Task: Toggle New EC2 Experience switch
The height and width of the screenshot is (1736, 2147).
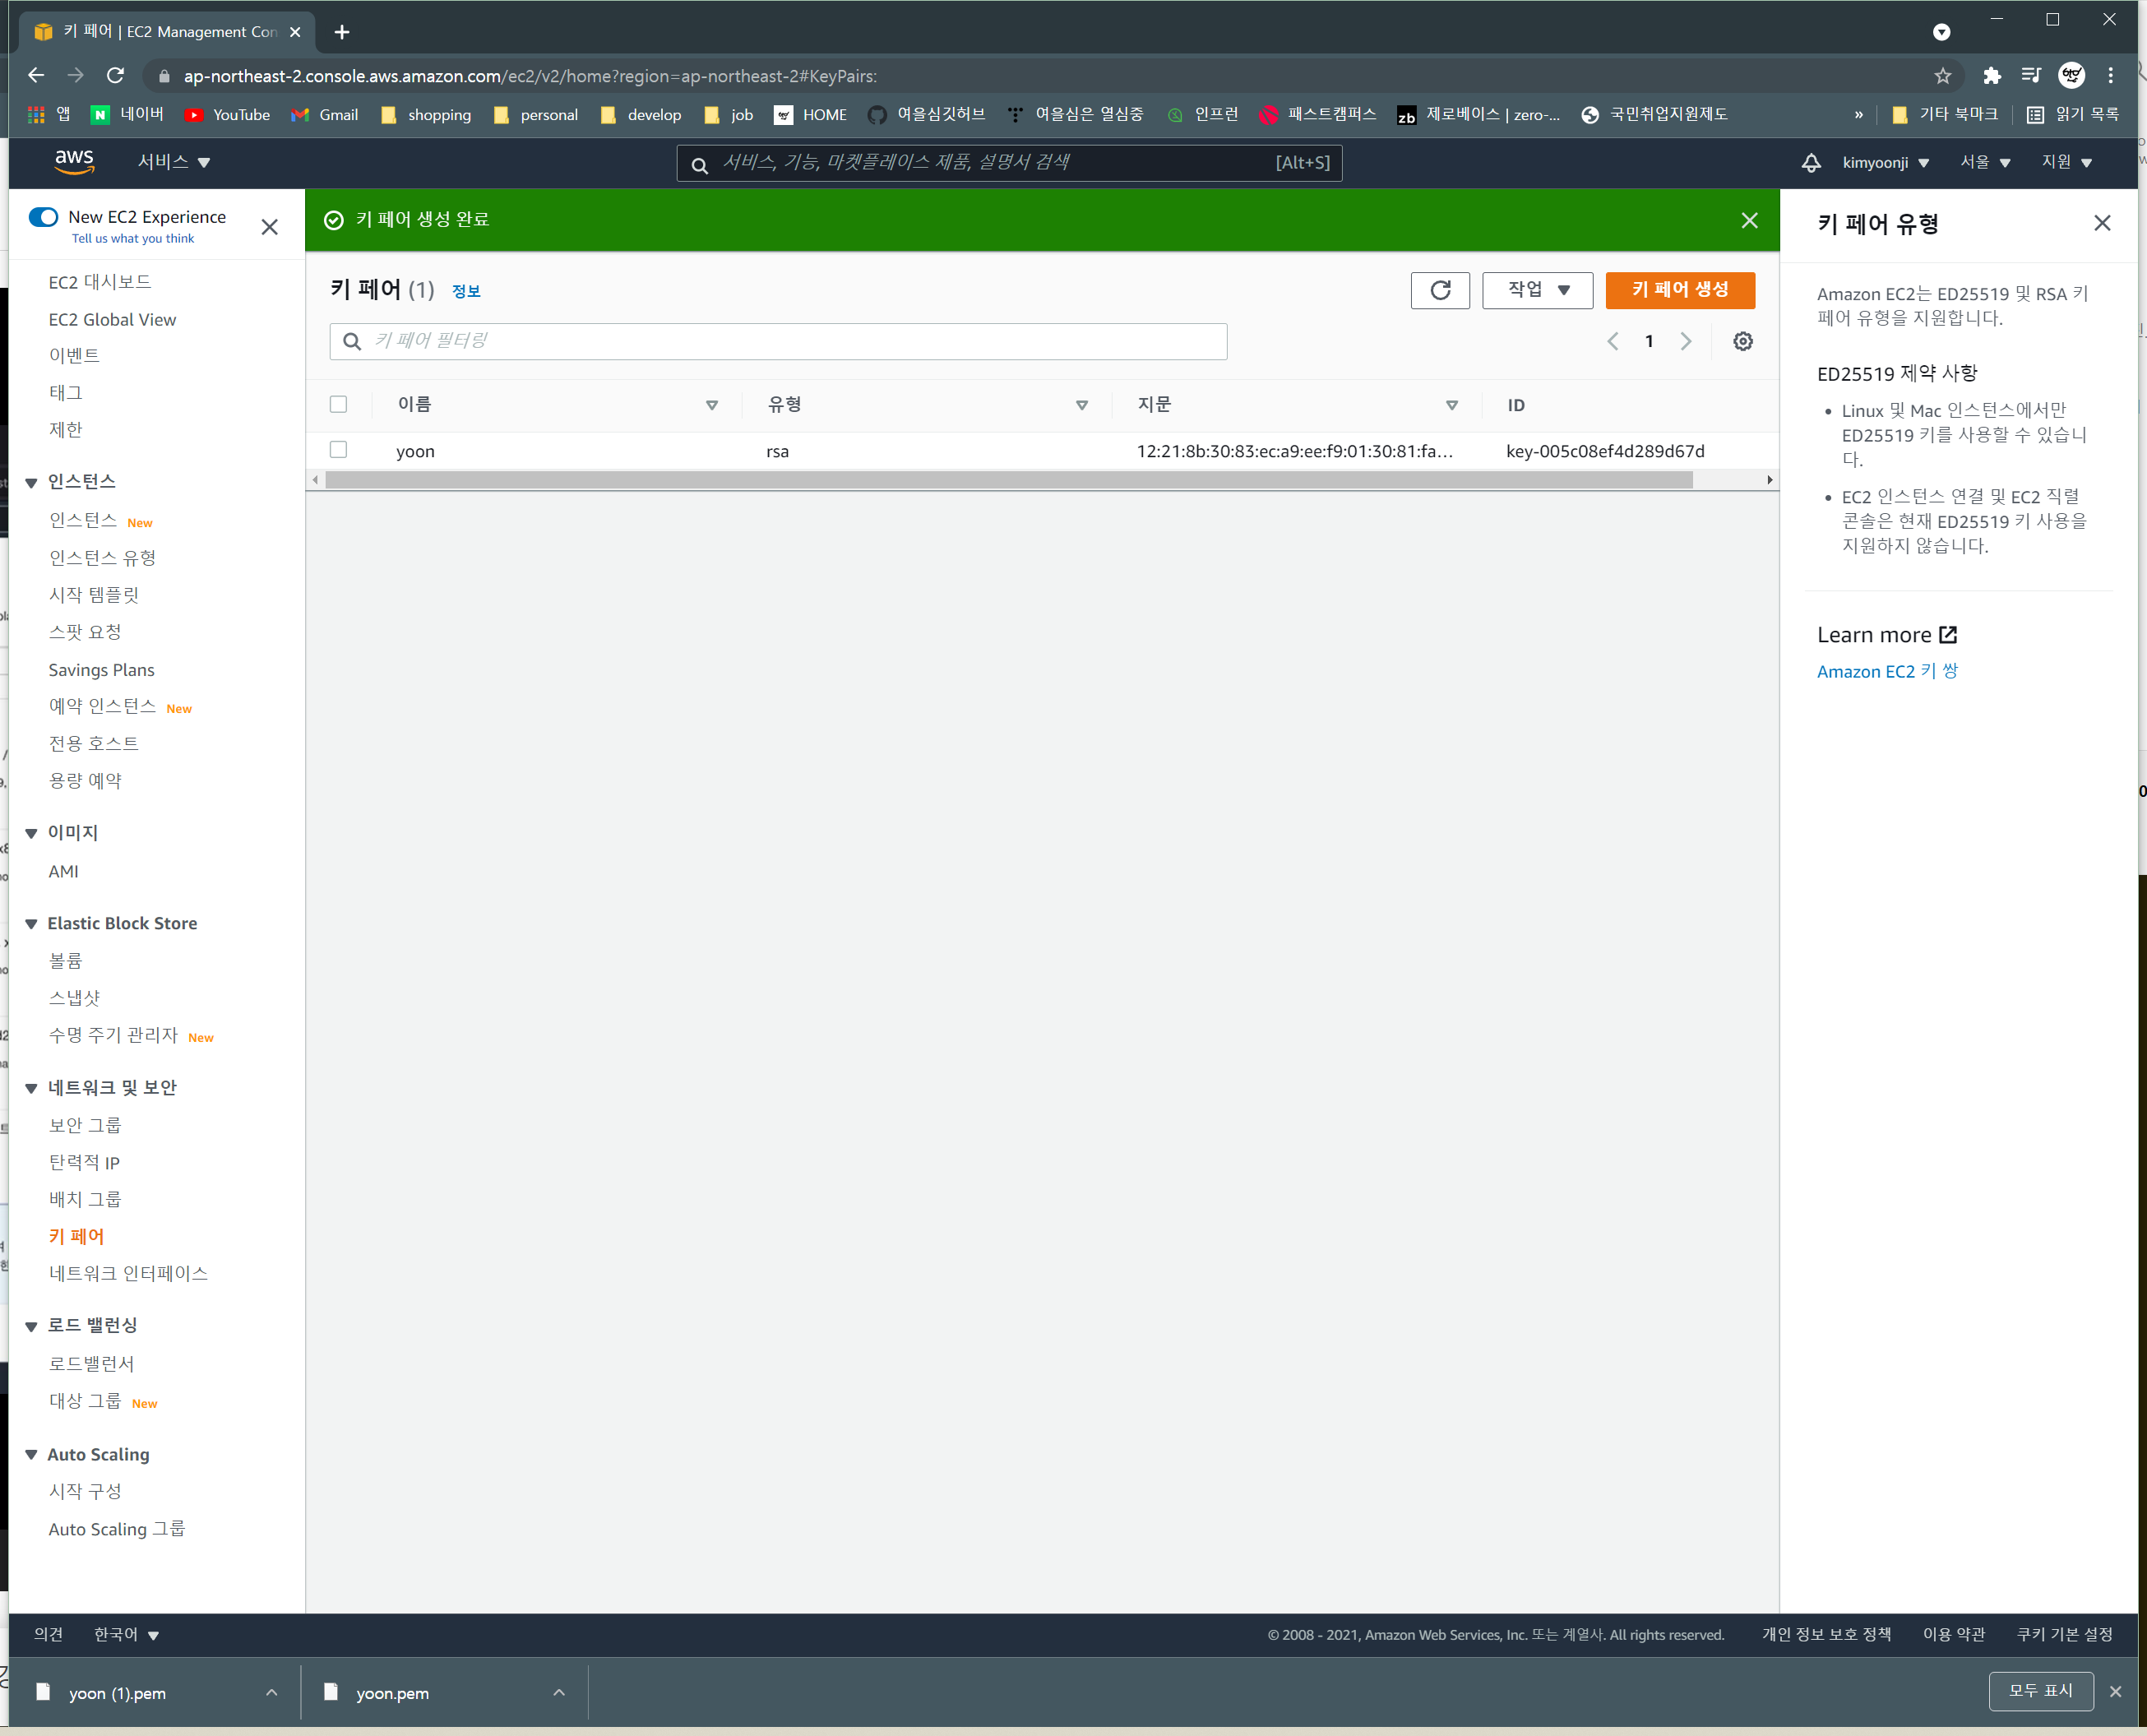Action: click(43, 217)
